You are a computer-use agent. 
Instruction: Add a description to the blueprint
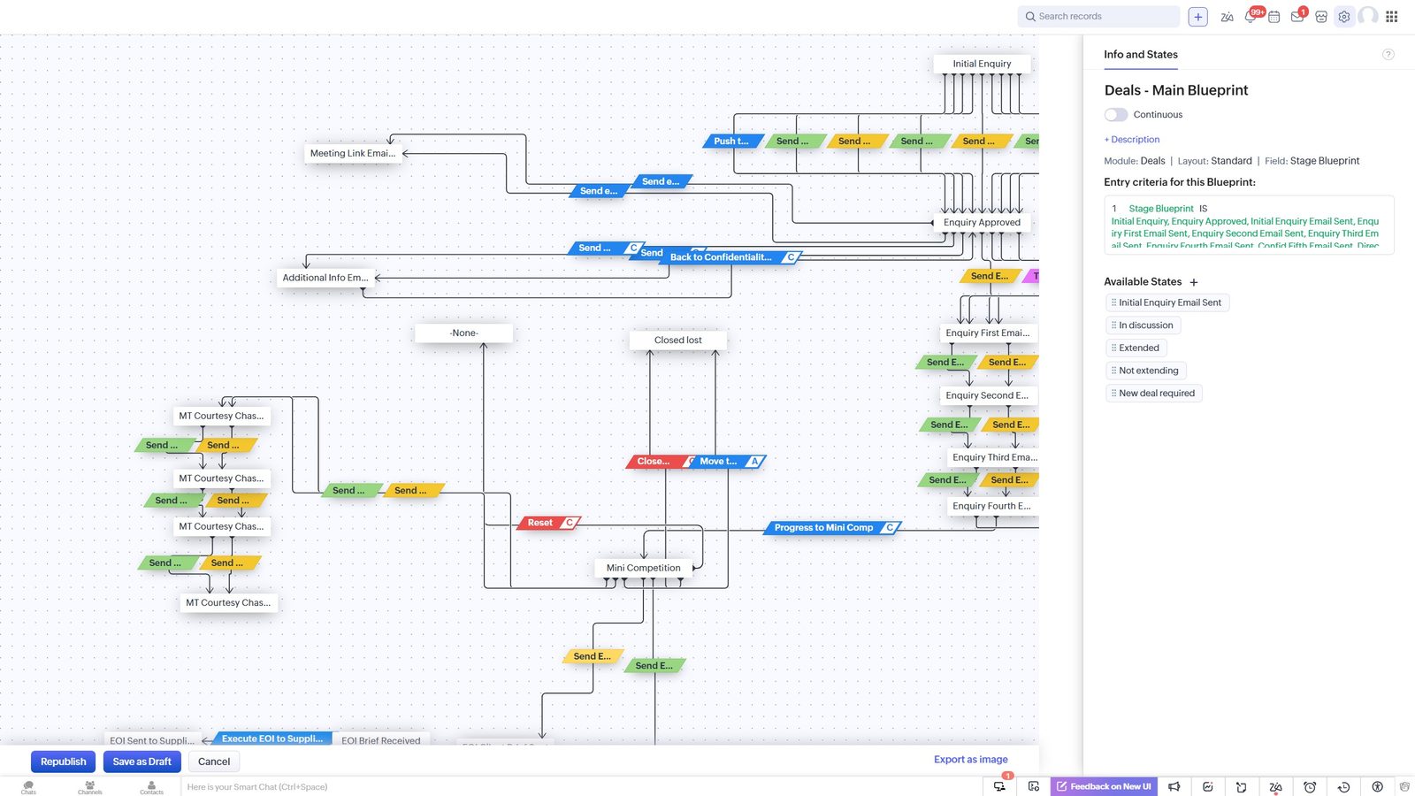[1132, 140]
